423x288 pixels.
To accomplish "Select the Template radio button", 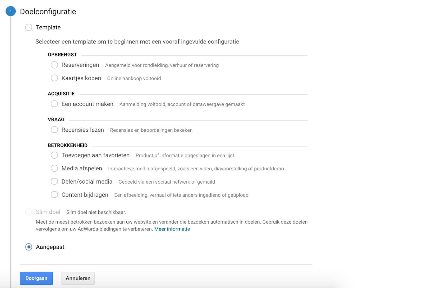I will point(29,27).
